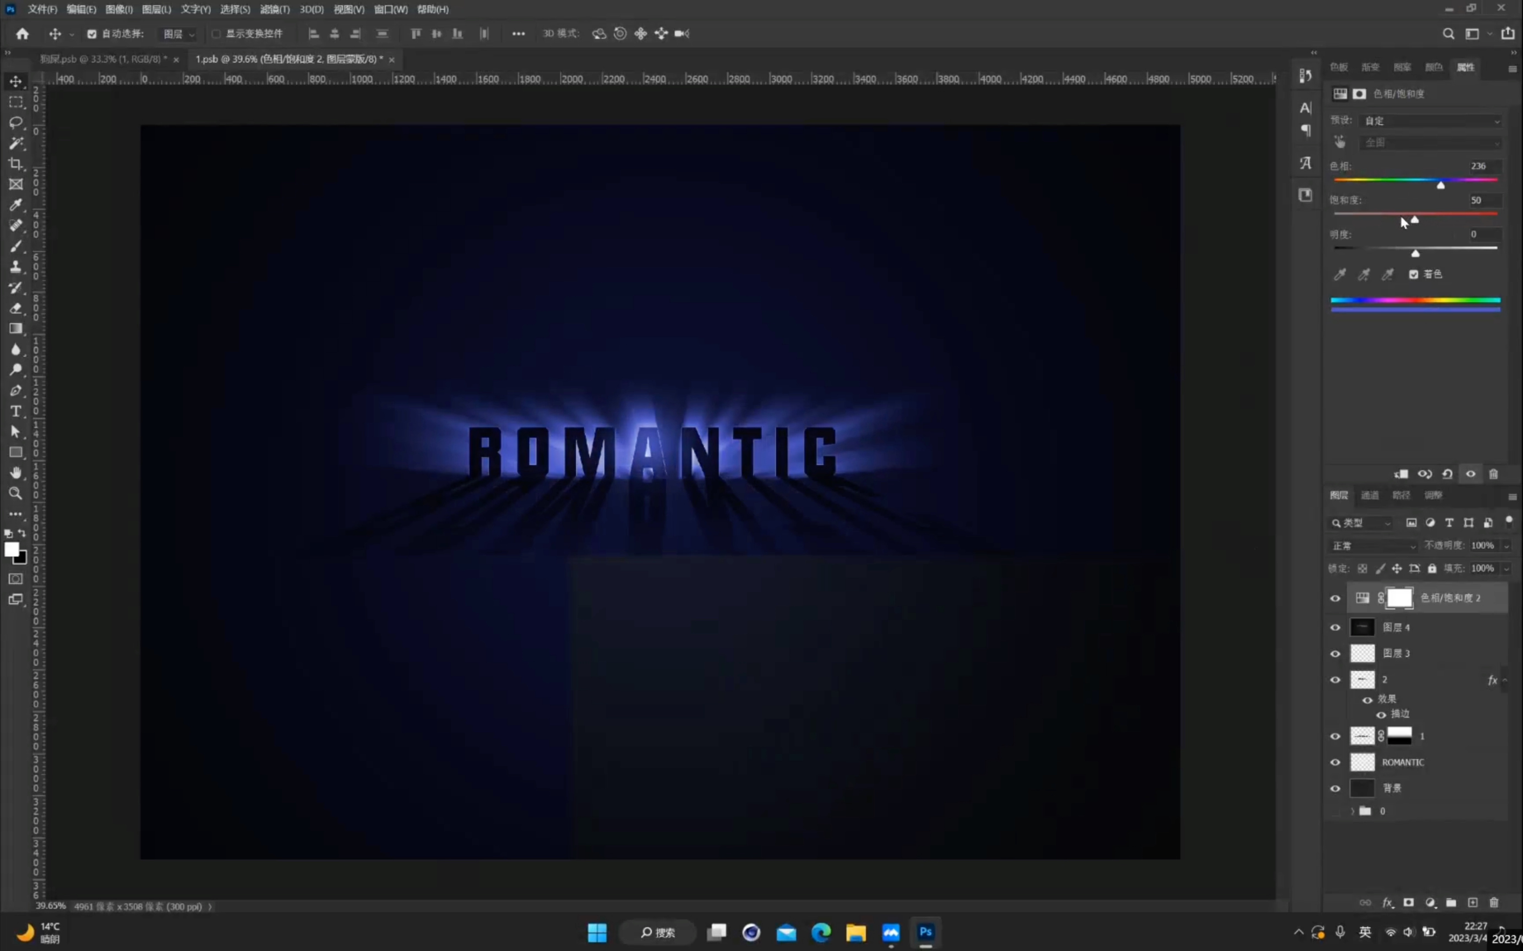Hide the 图层 3 layer
The image size is (1523, 951).
(x=1335, y=654)
